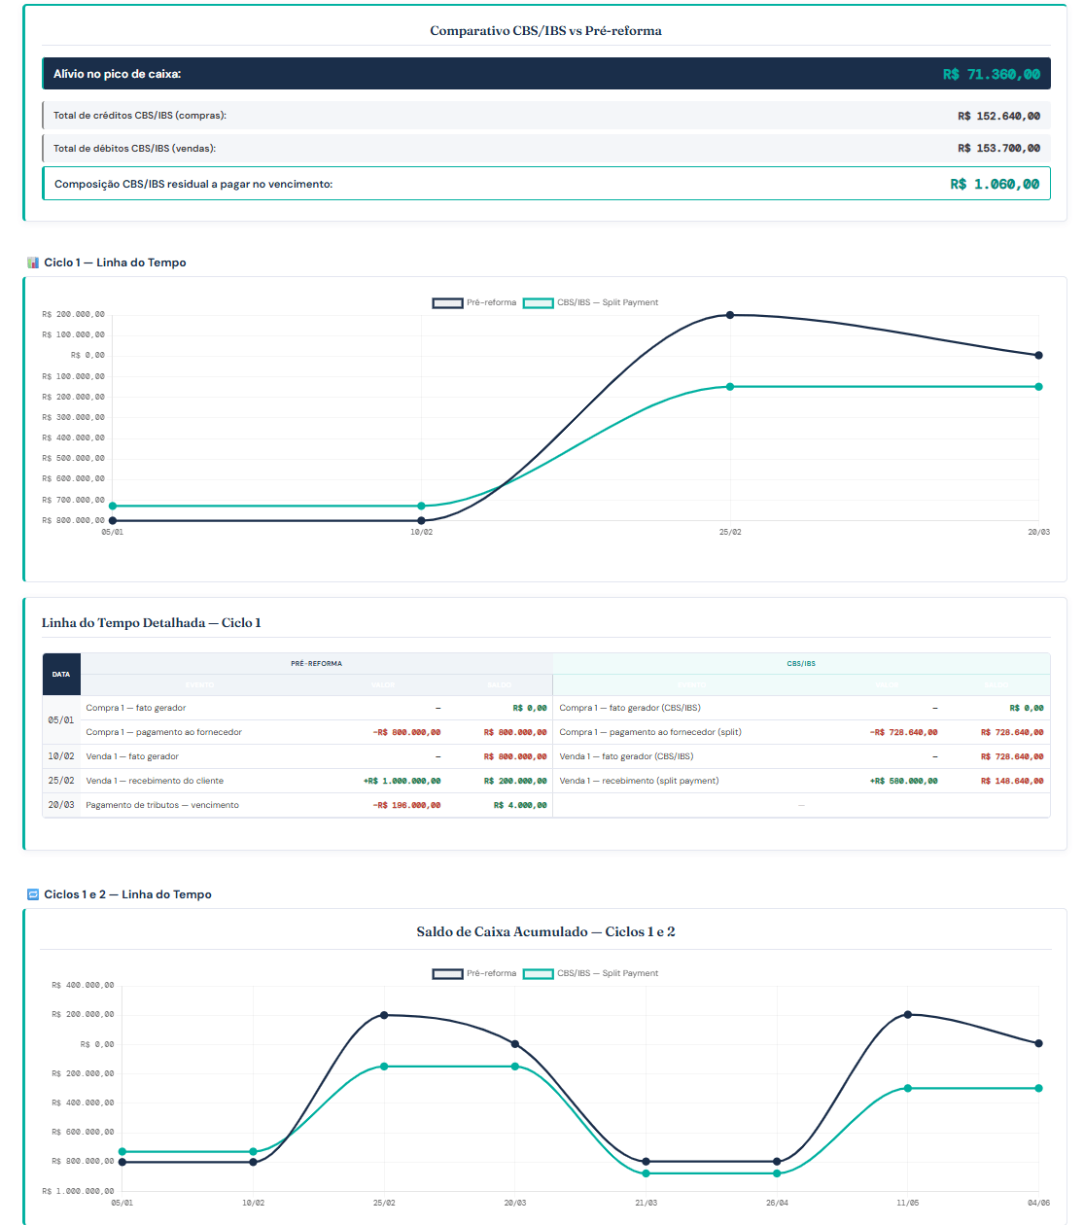1084x1225 pixels.
Task: Click the bar chart icon beside Ciclo 1 heading
Action: (x=33, y=262)
